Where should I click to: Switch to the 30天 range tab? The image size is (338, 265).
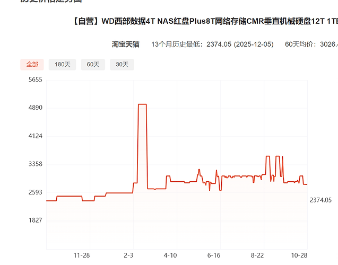122,64
